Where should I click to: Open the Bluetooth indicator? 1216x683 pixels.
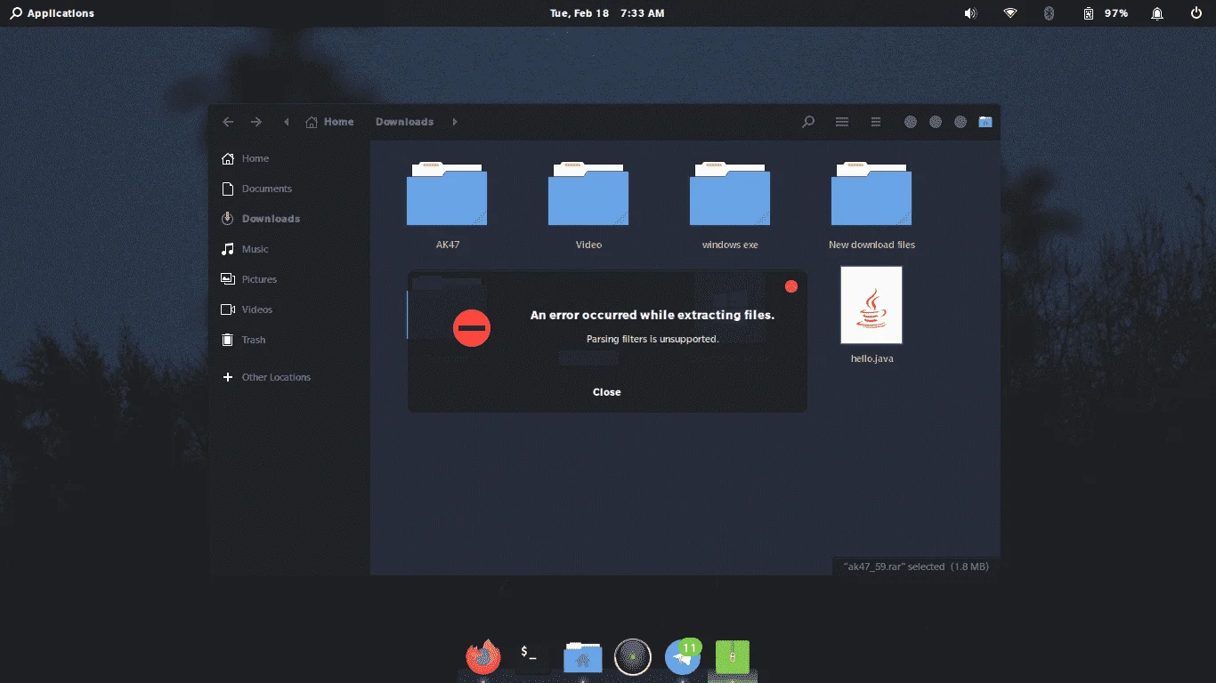pos(1049,13)
